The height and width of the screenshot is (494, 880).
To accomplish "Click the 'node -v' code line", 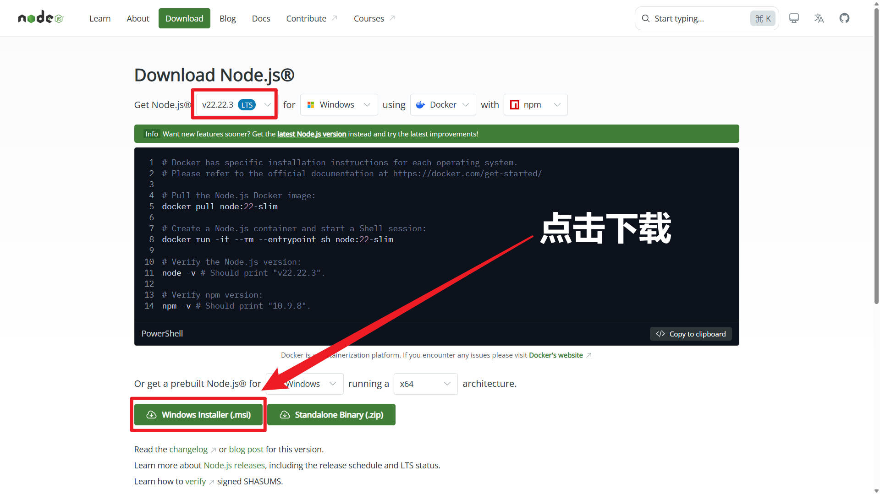I will tap(243, 273).
